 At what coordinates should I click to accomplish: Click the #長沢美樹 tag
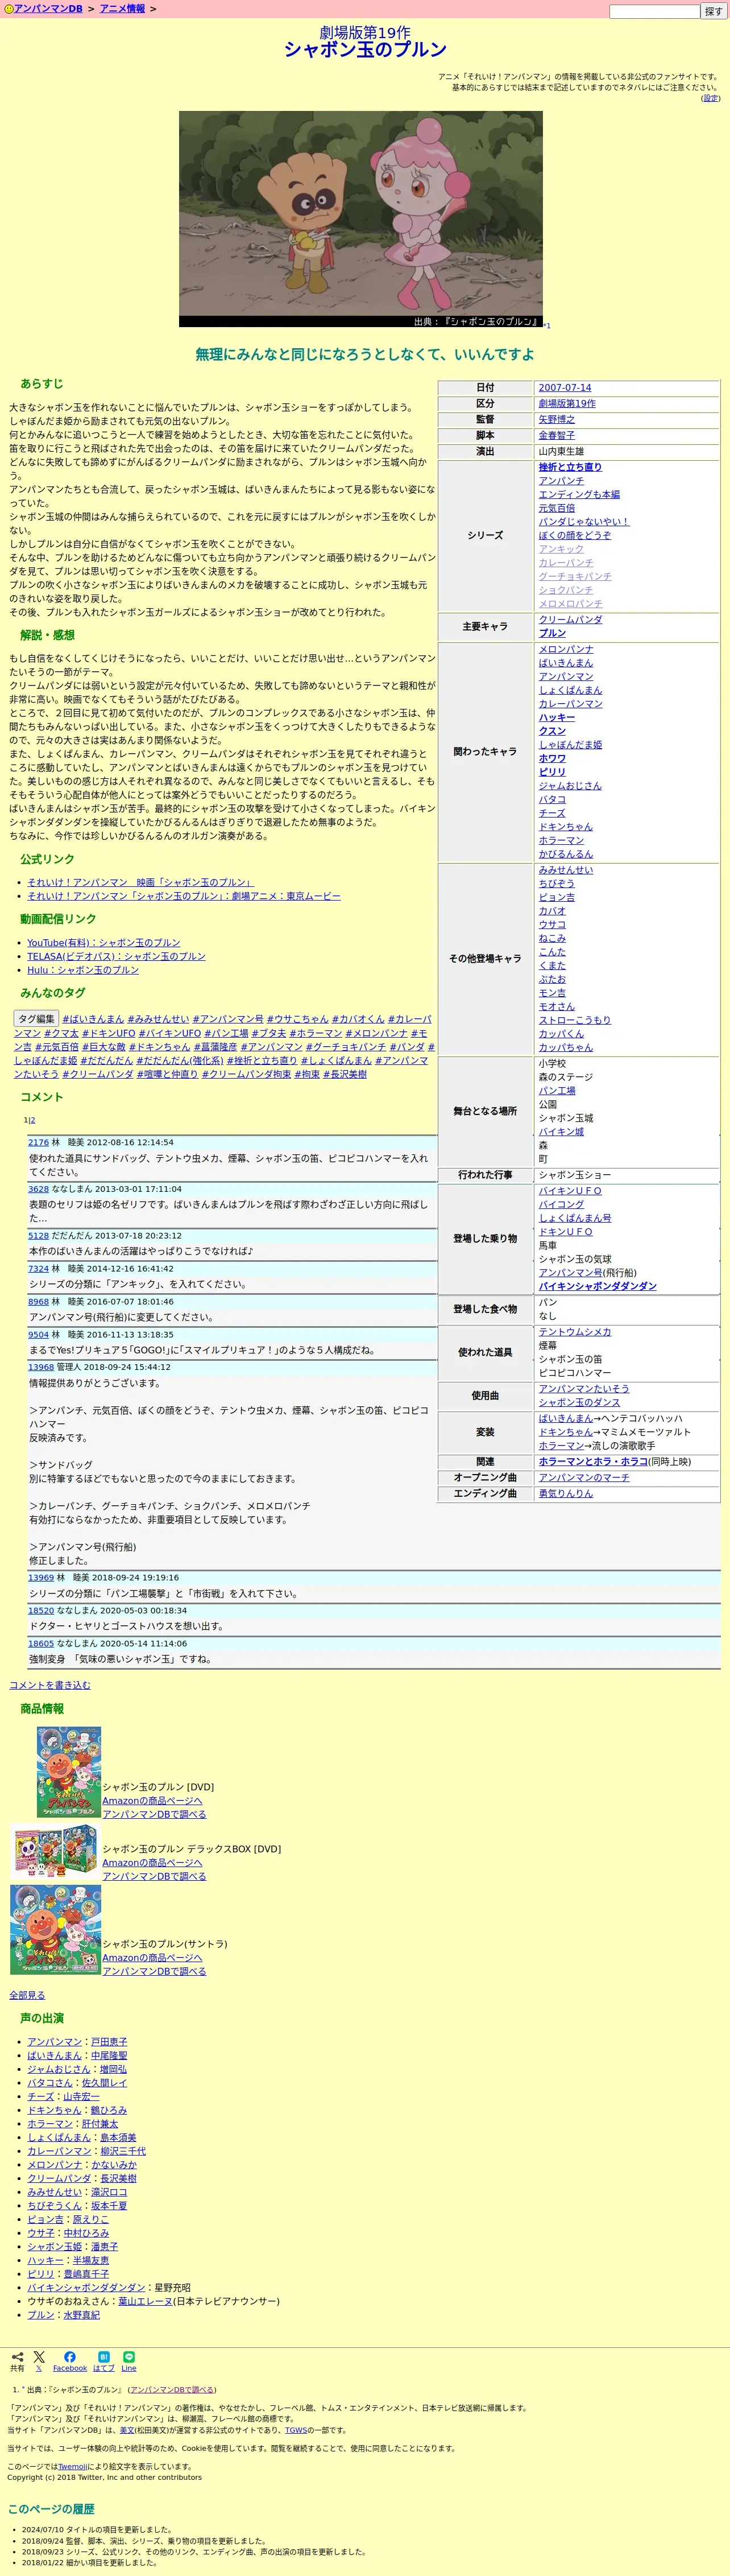[x=344, y=1074]
